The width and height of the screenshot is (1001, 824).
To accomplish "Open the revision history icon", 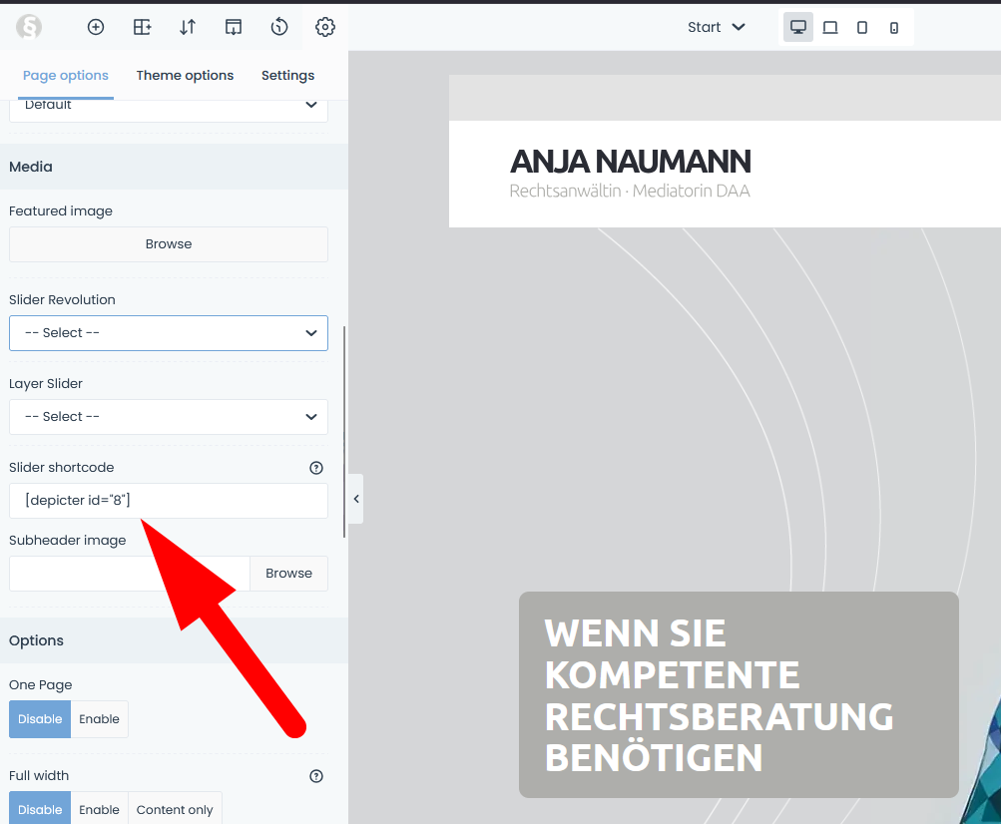I will [x=279, y=27].
